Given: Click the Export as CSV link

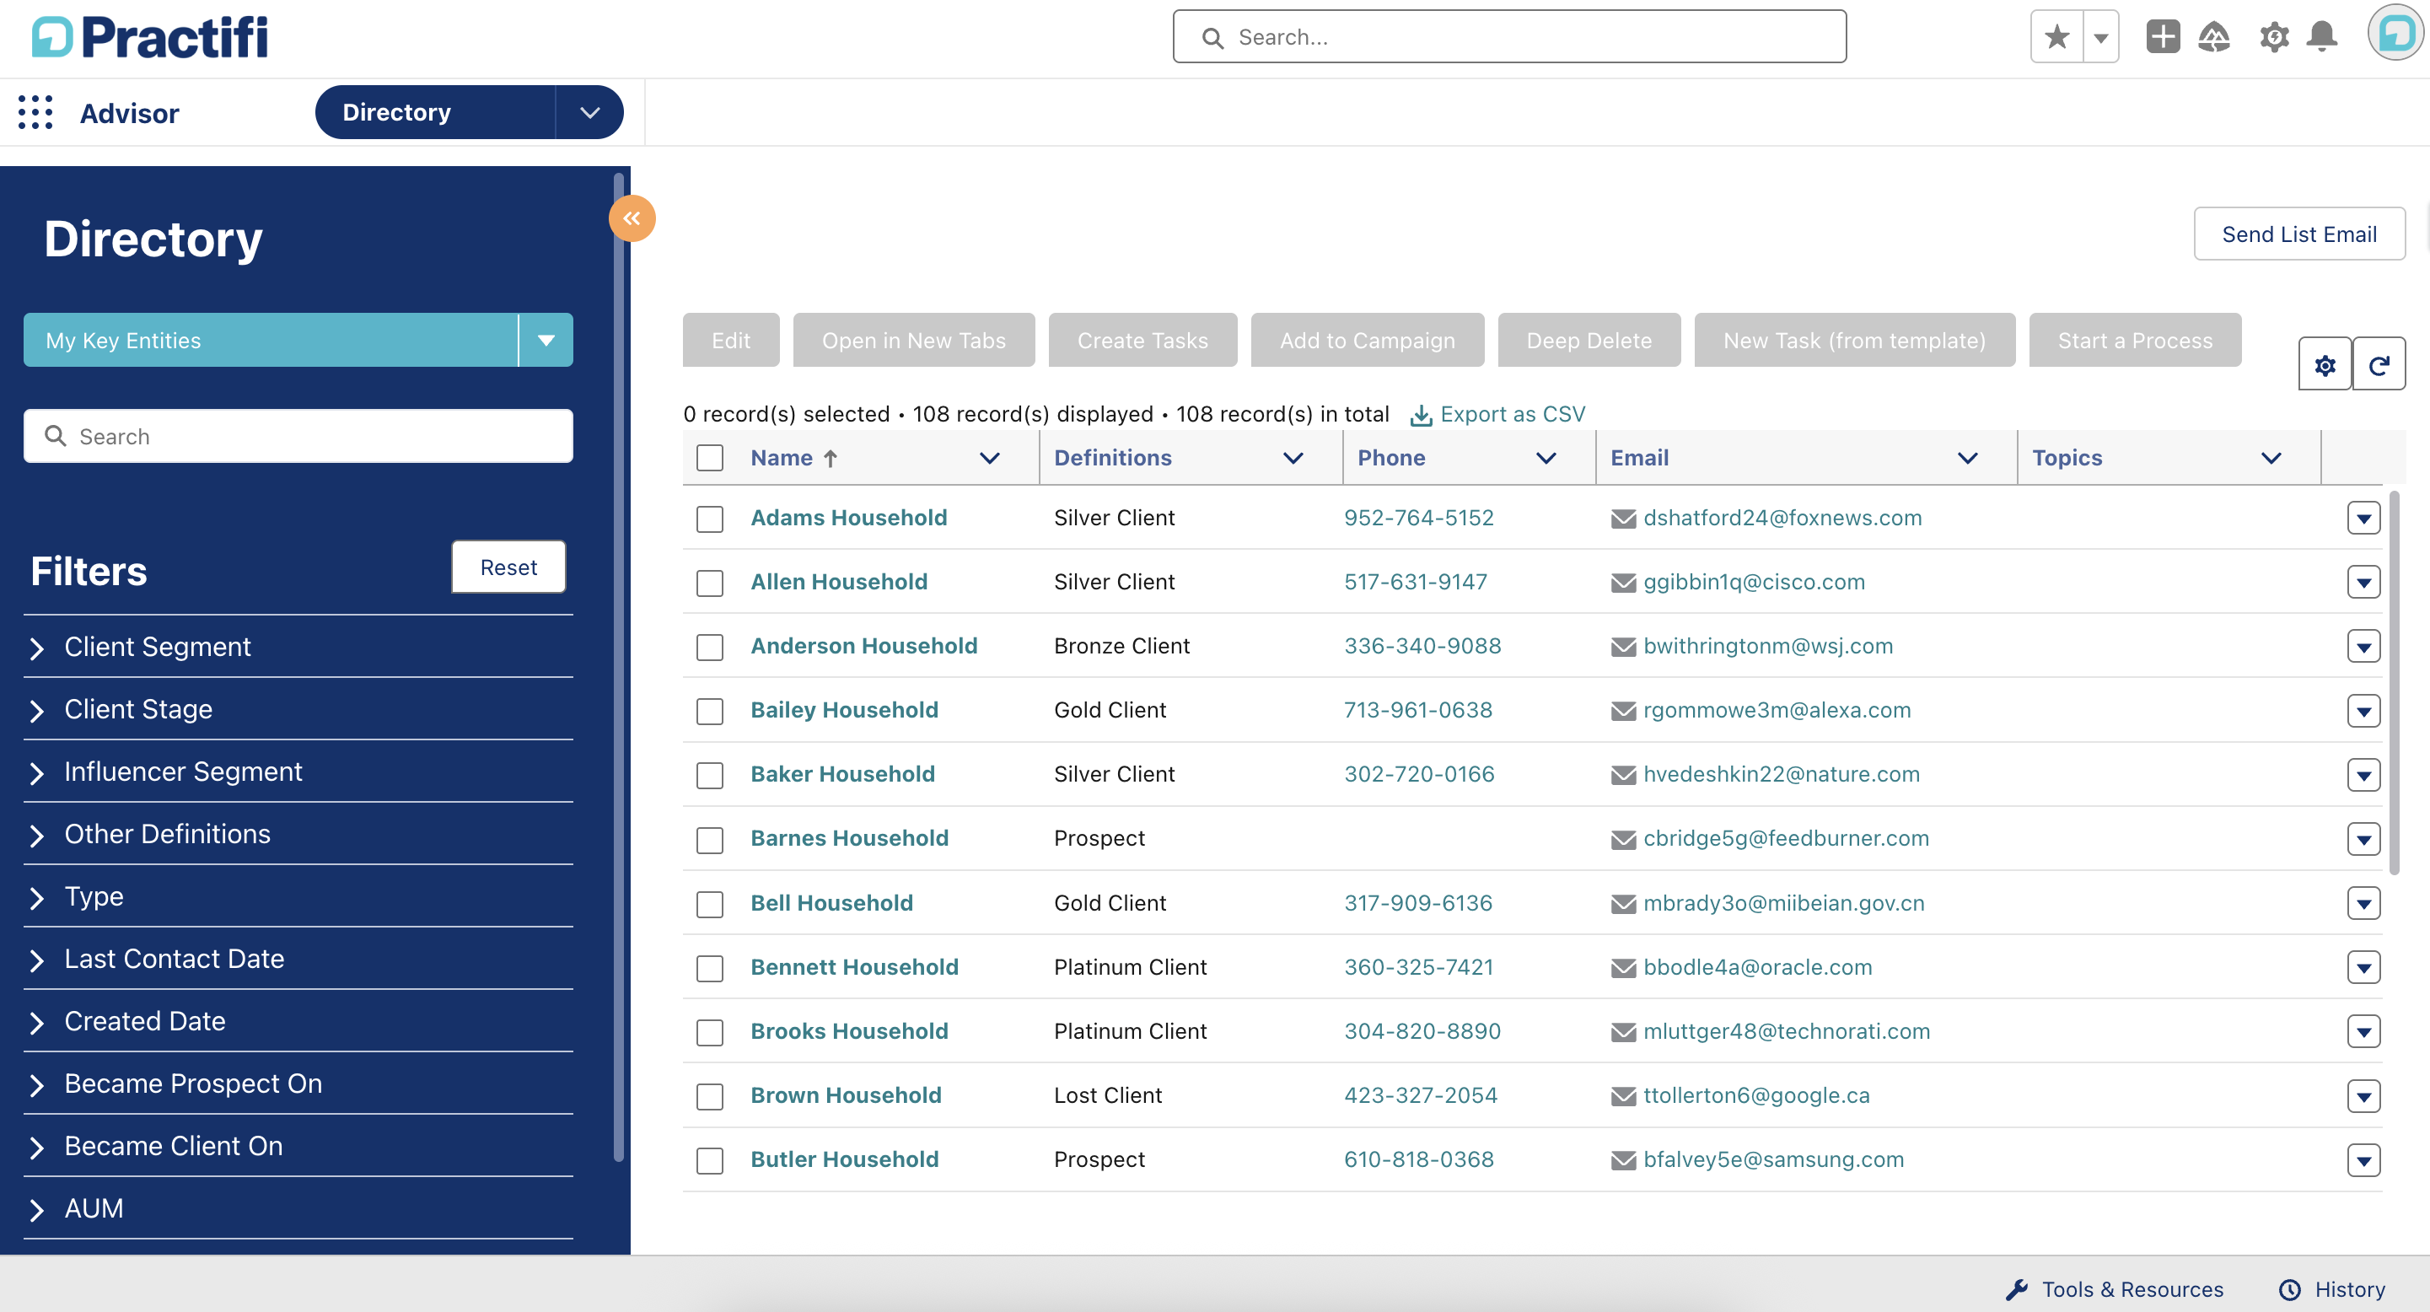Looking at the screenshot, I should [x=1512, y=415].
